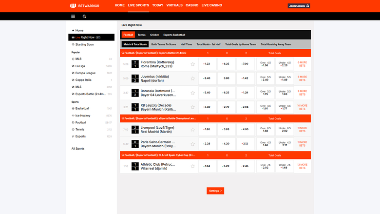This screenshot has height=214, width=380.
Task: Expand 6 More Bets for Fiorentina match
Action: point(302,64)
